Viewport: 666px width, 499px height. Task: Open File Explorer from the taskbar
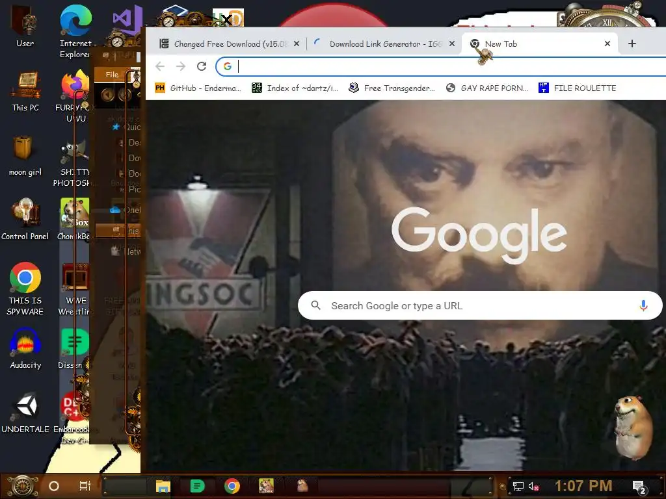163,486
